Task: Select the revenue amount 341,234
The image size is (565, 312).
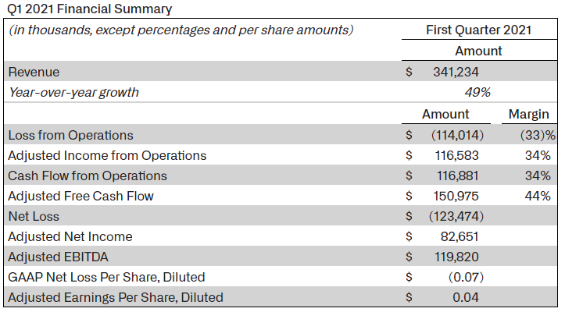Action: coord(456,72)
